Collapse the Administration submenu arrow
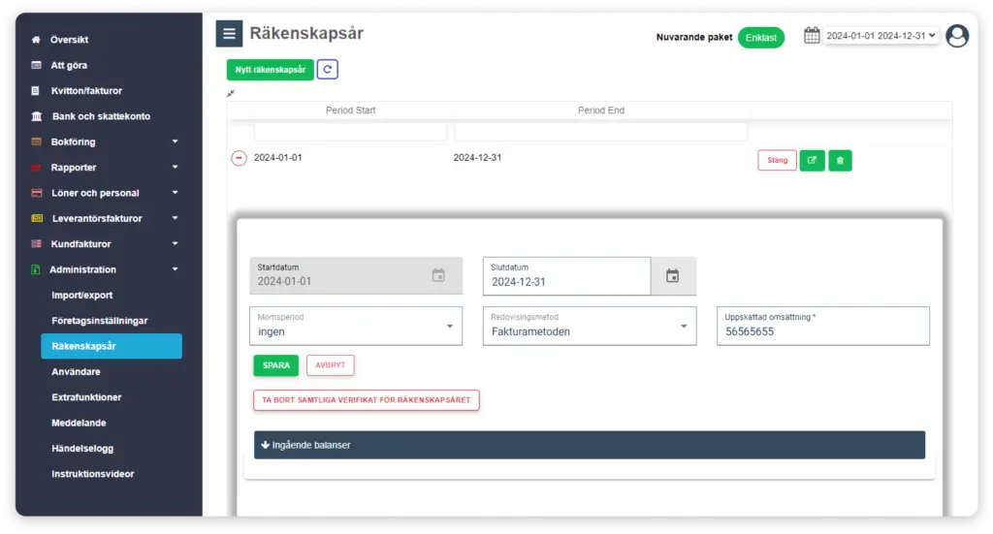The height and width of the screenshot is (534, 993). (175, 268)
